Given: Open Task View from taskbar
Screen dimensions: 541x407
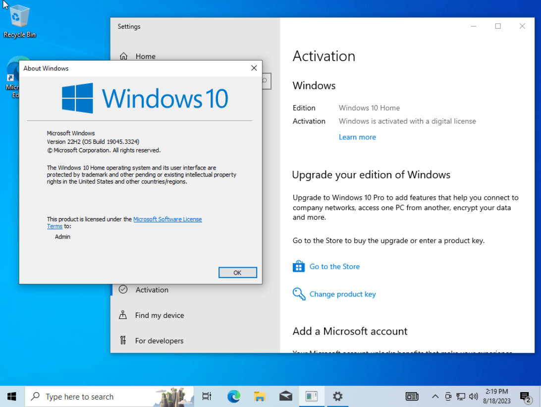Looking at the screenshot, I should 207,396.
